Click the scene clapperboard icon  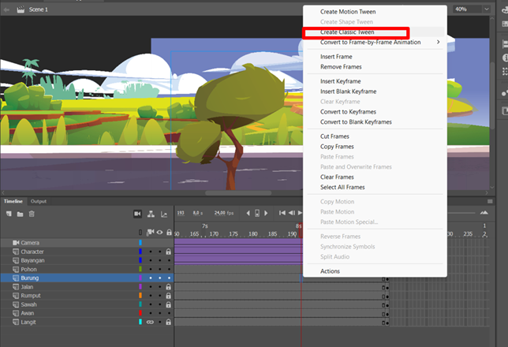point(21,9)
